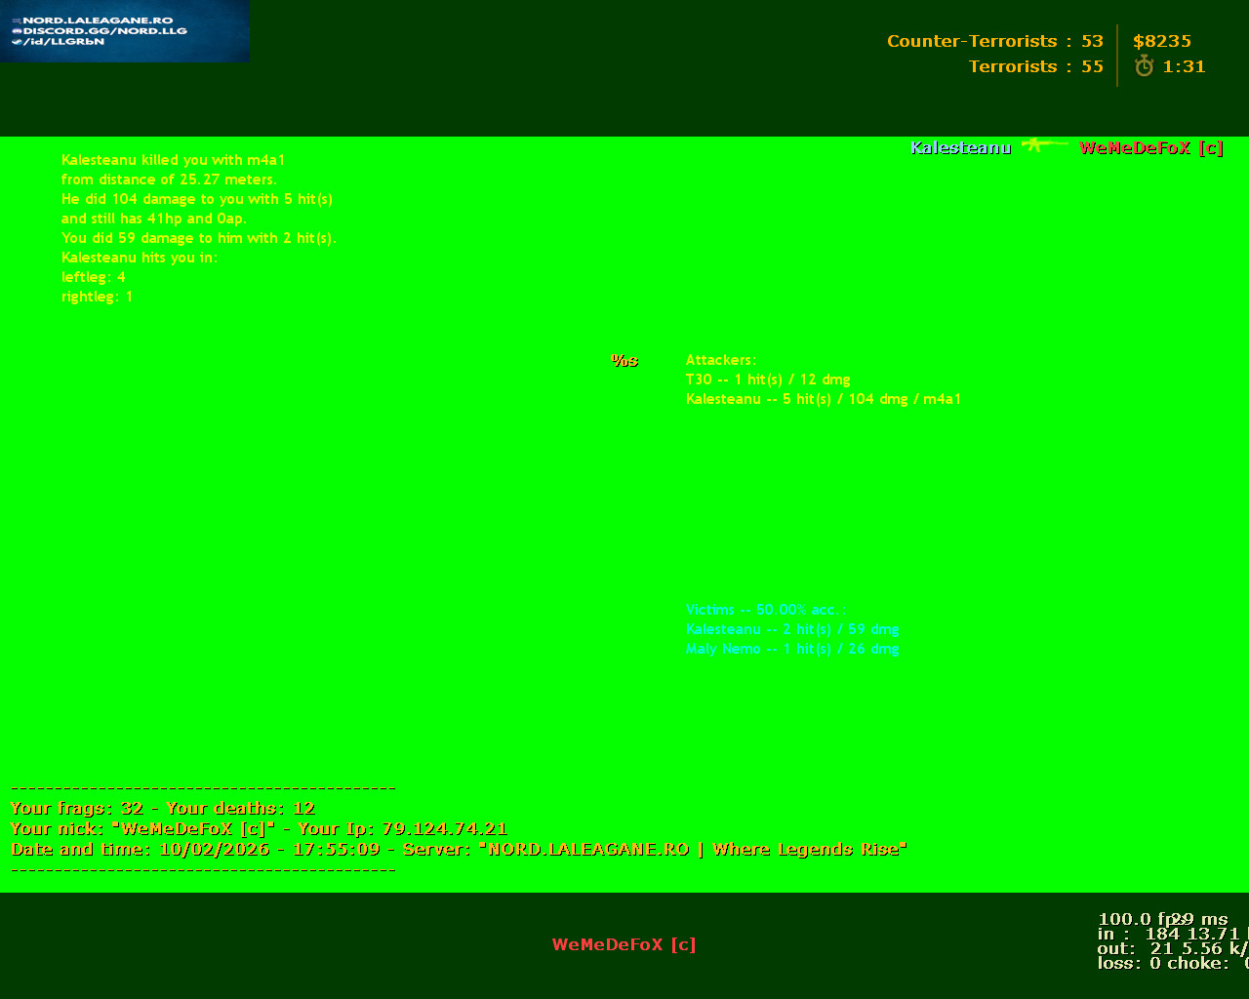
Task: Click "He did 104 damage to you with 5 hit(s)"
Action: pyautogui.click(x=197, y=199)
